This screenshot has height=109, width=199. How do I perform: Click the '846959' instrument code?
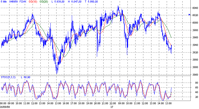13,2
